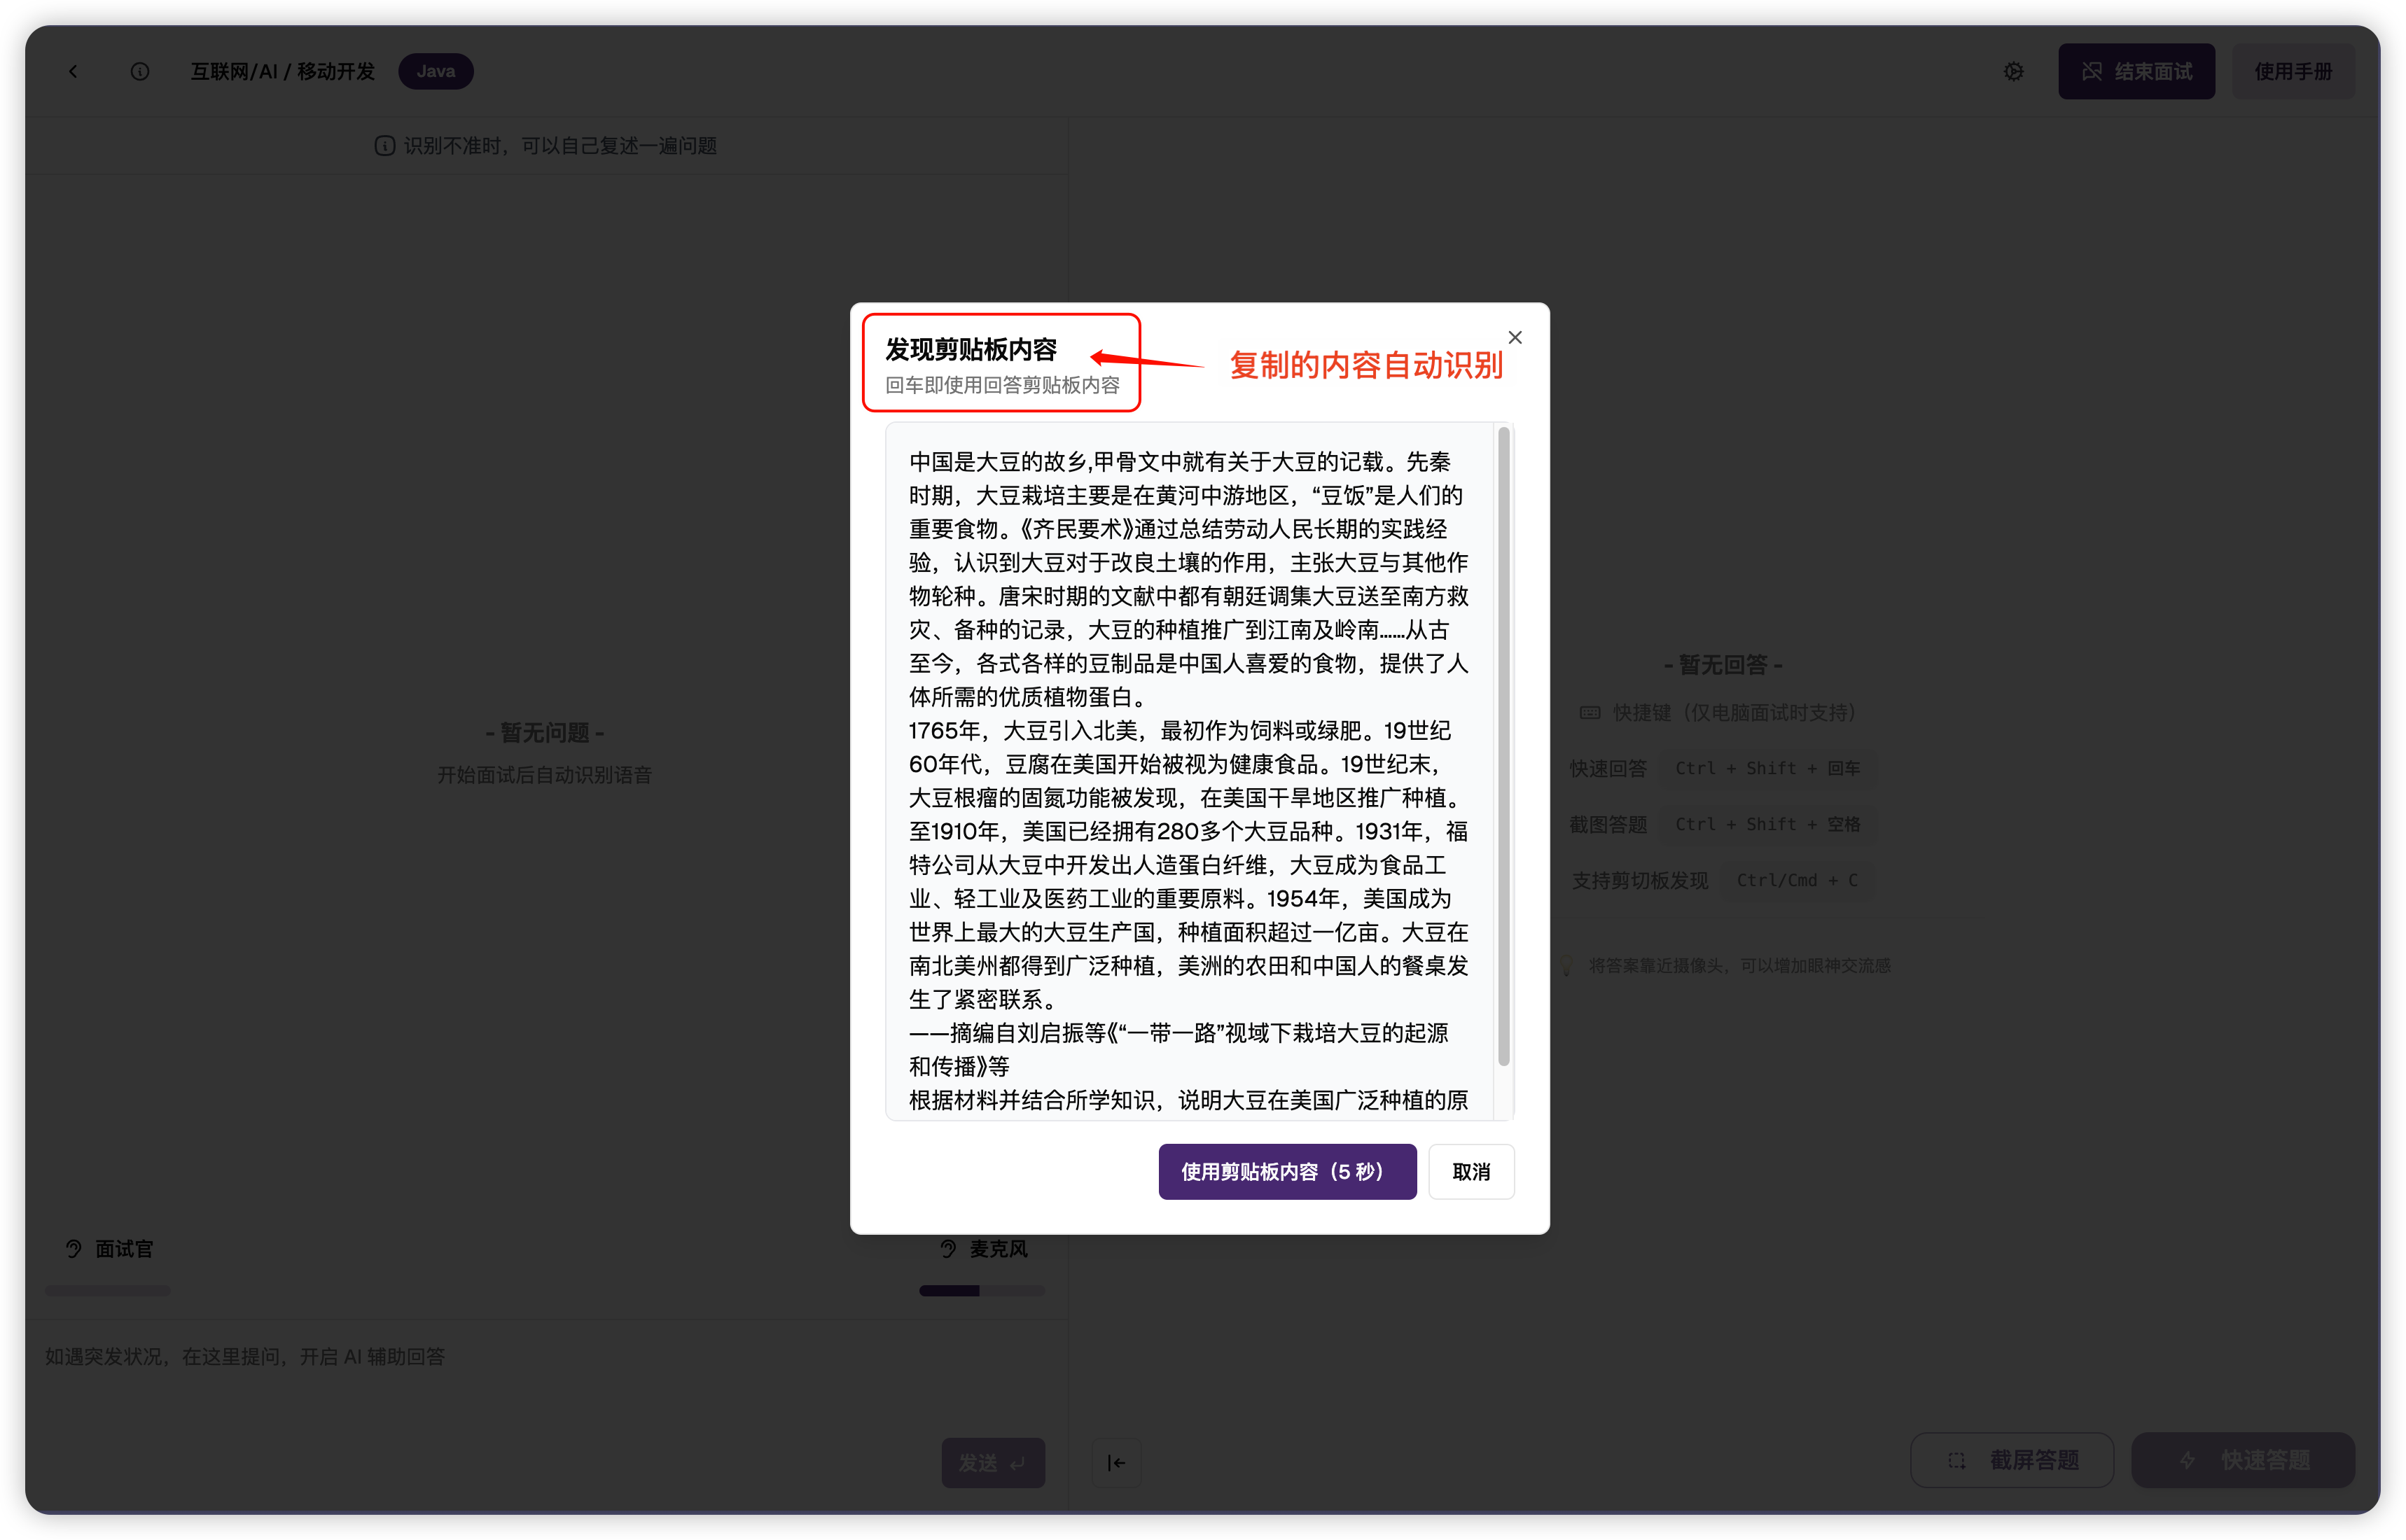The width and height of the screenshot is (2406, 1540).
Task: Click the collapse panel arrow icon
Action: (x=1116, y=1462)
